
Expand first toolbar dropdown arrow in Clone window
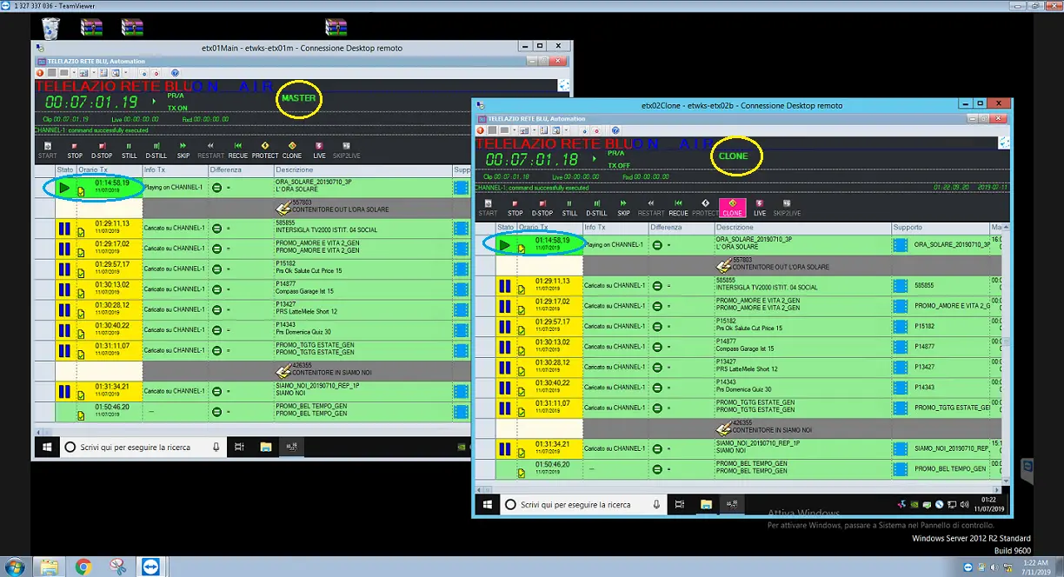(516, 130)
